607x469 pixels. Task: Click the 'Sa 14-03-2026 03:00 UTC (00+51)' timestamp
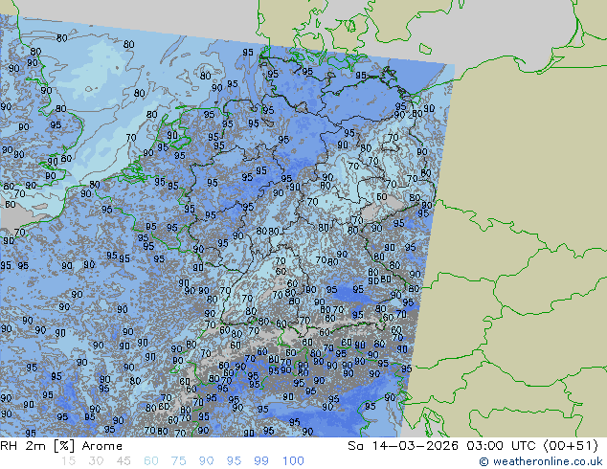coord(473,446)
